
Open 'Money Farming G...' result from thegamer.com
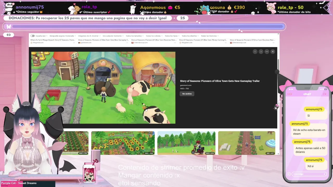203,40
